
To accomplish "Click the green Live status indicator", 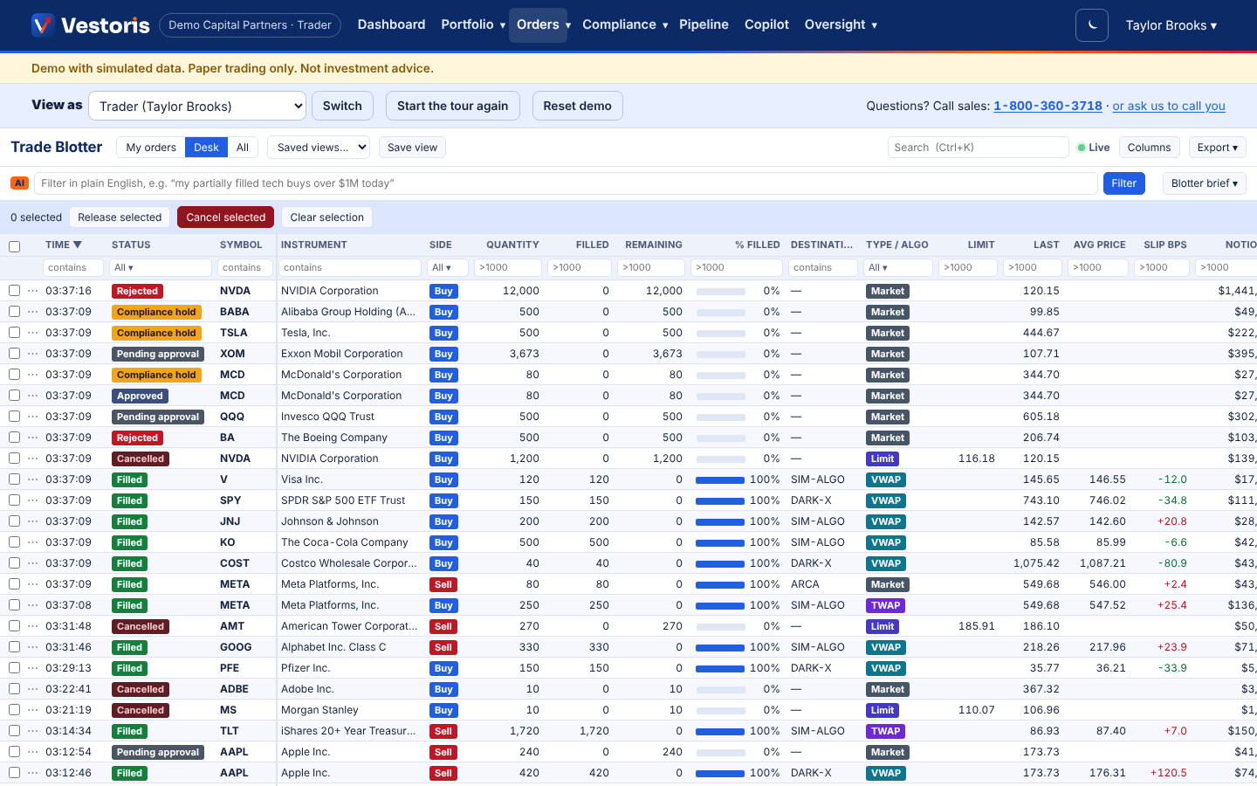I will pos(1093,148).
